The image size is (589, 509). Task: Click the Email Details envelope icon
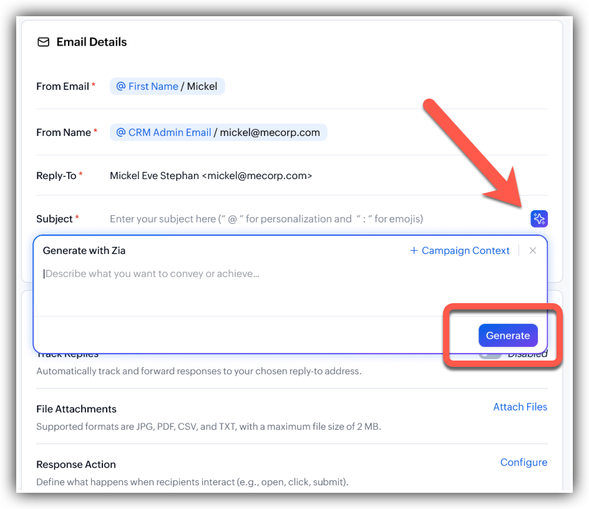tap(43, 42)
